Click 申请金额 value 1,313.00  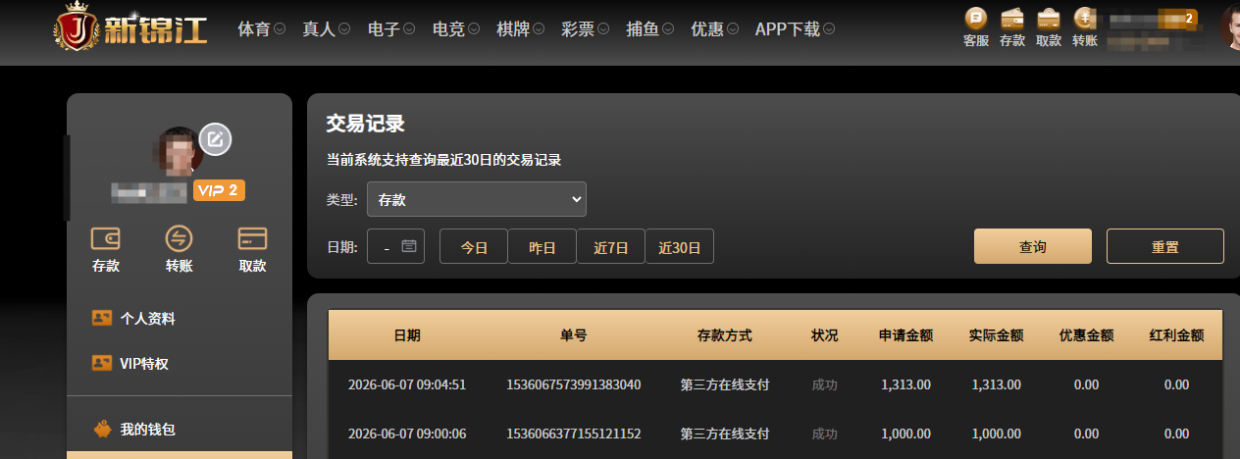[906, 384]
